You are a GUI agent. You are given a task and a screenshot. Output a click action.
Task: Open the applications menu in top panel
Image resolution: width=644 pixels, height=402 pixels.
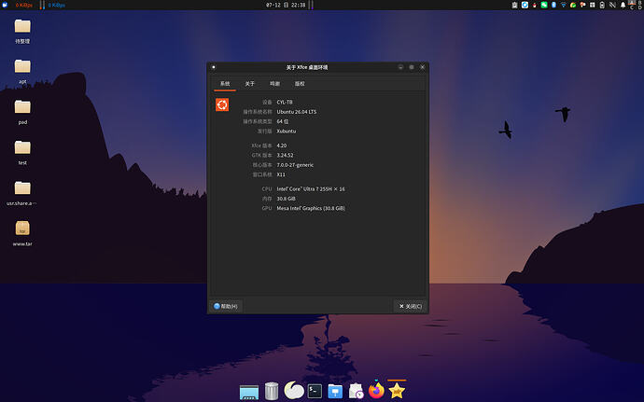coord(5,5)
